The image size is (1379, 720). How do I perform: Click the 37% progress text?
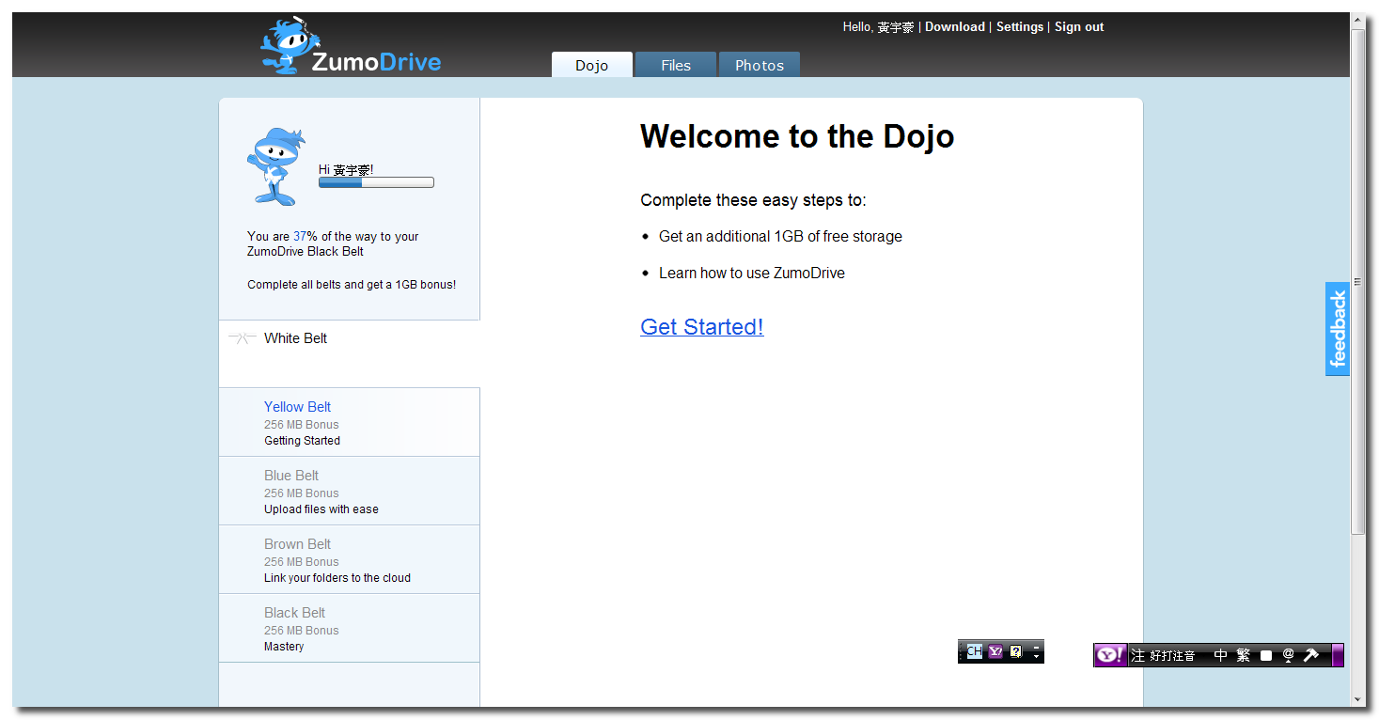tap(306, 236)
